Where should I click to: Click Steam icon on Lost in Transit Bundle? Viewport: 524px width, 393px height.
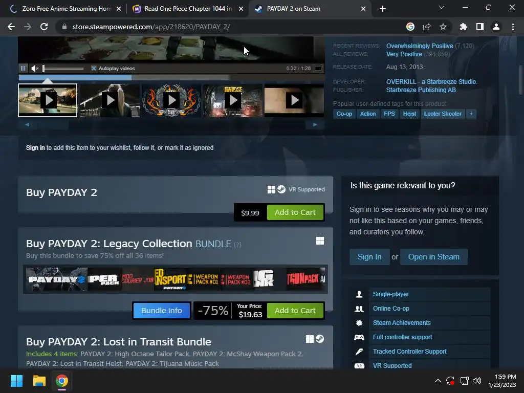[x=320, y=339]
